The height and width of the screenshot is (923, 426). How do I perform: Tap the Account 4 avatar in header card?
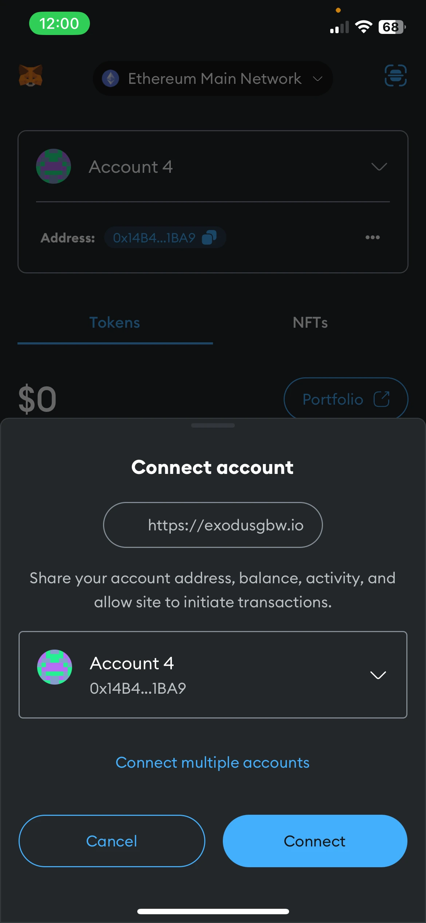click(x=54, y=166)
